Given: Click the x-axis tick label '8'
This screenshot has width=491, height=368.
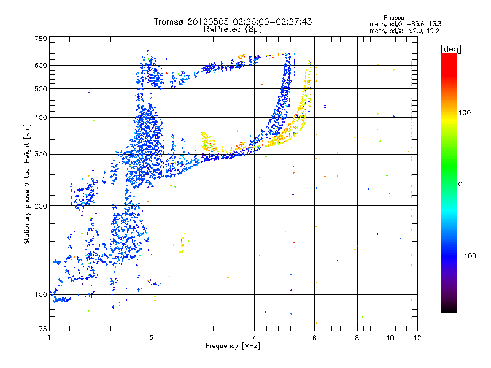Looking at the screenshot, I should pyautogui.click(x=357, y=338).
